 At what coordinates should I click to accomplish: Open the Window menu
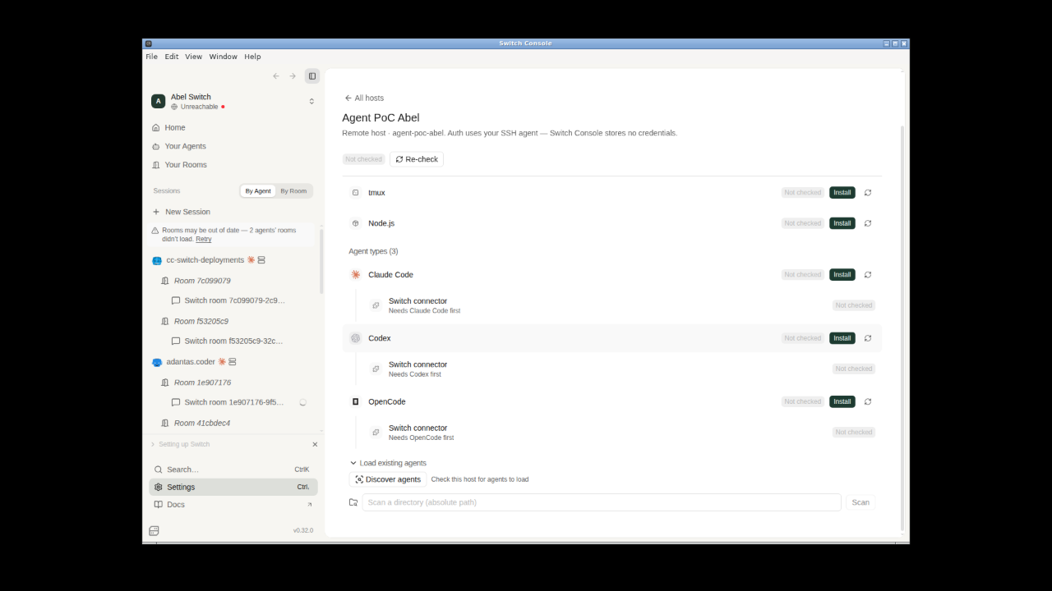pos(223,57)
